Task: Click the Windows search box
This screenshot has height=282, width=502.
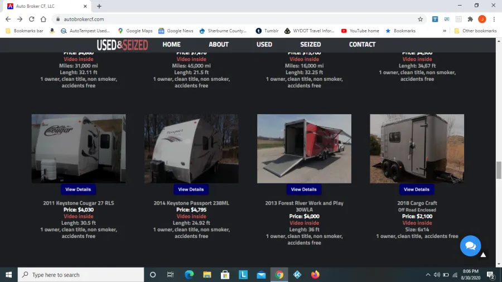Action: pos(81,275)
